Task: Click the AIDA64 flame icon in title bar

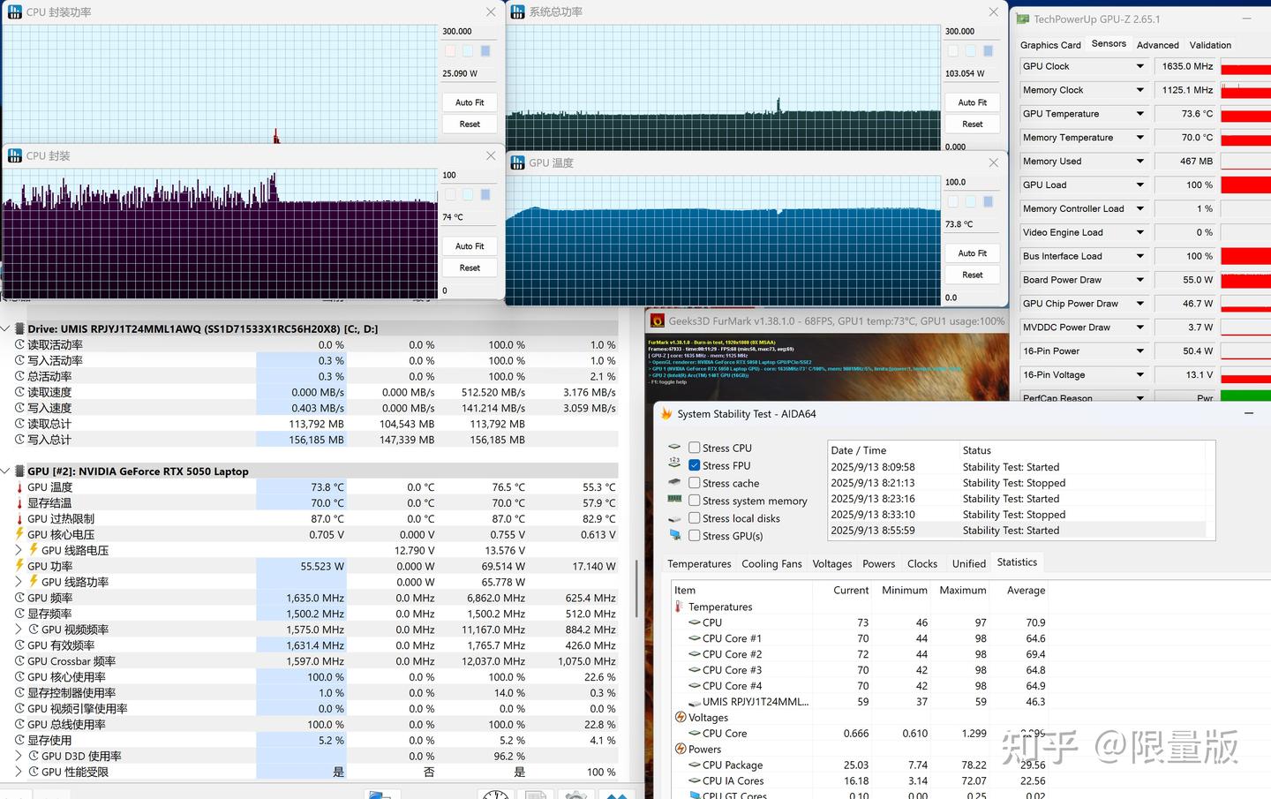Action: click(666, 413)
